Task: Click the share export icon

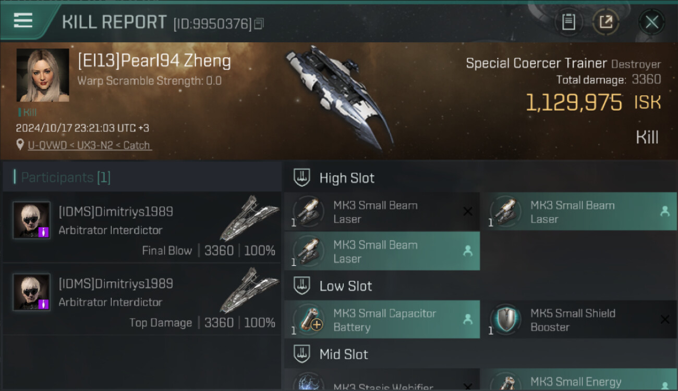Action: (x=606, y=22)
